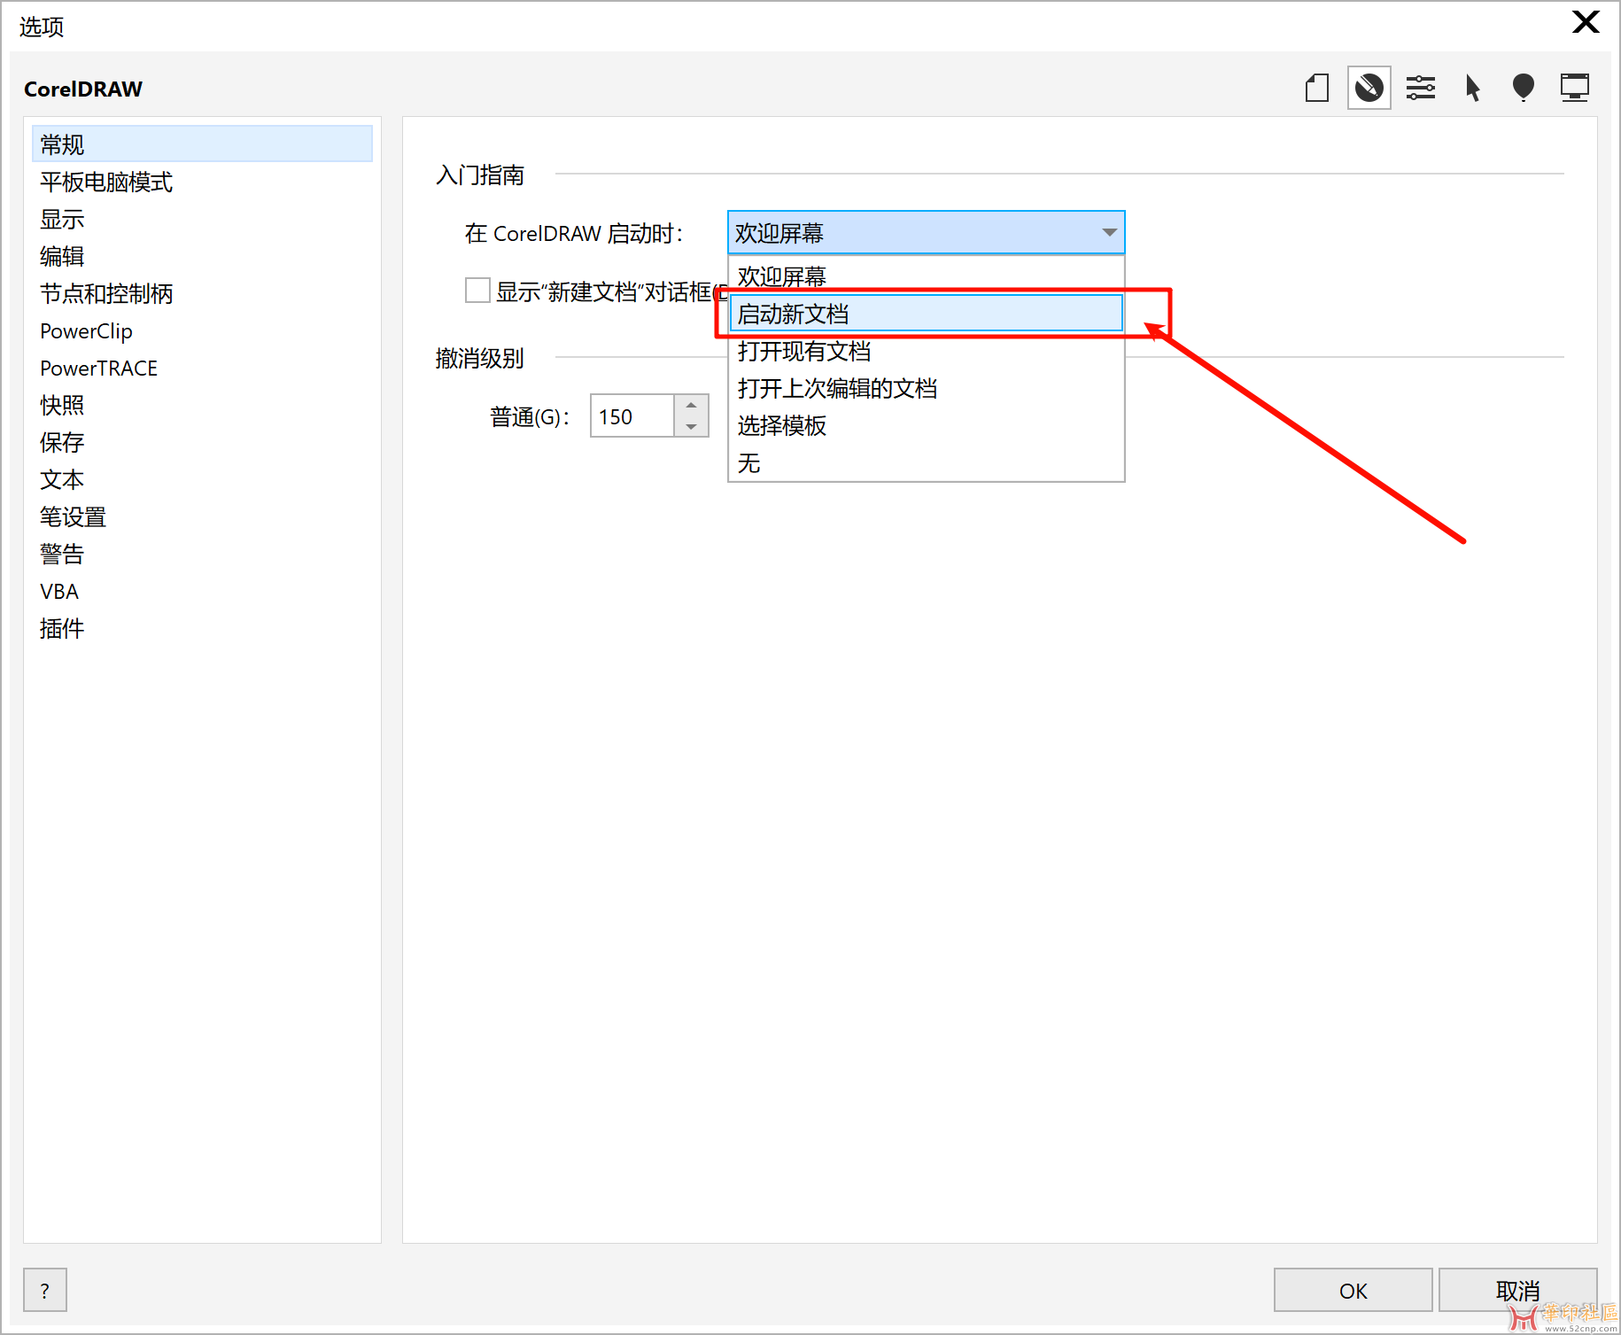Click the undo level field showing 150
The image size is (1621, 1335).
632,416
